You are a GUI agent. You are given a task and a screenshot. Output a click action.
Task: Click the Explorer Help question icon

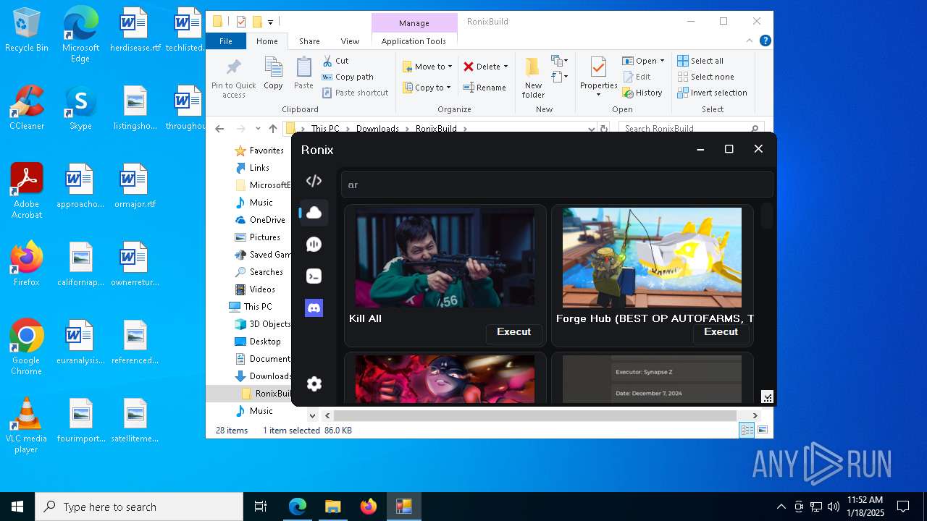(x=765, y=41)
